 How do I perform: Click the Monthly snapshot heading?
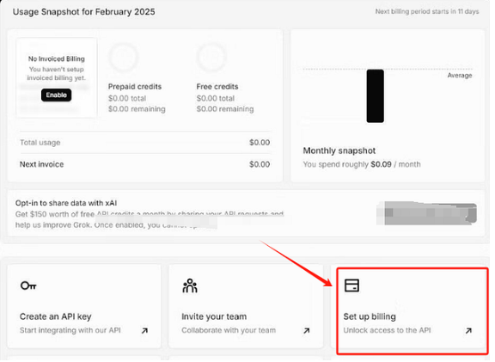point(339,150)
